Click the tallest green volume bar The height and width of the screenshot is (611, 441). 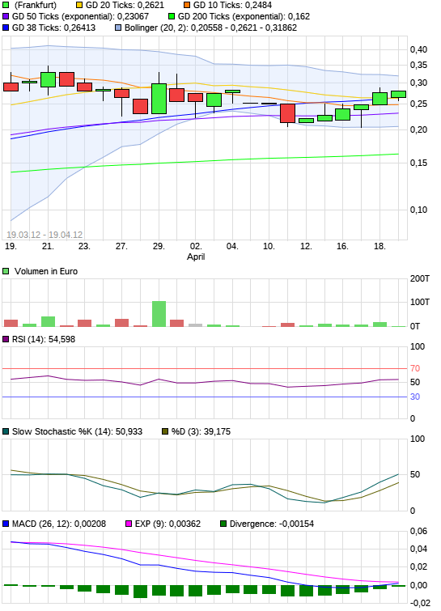pyautogui.click(x=159, y=314)
